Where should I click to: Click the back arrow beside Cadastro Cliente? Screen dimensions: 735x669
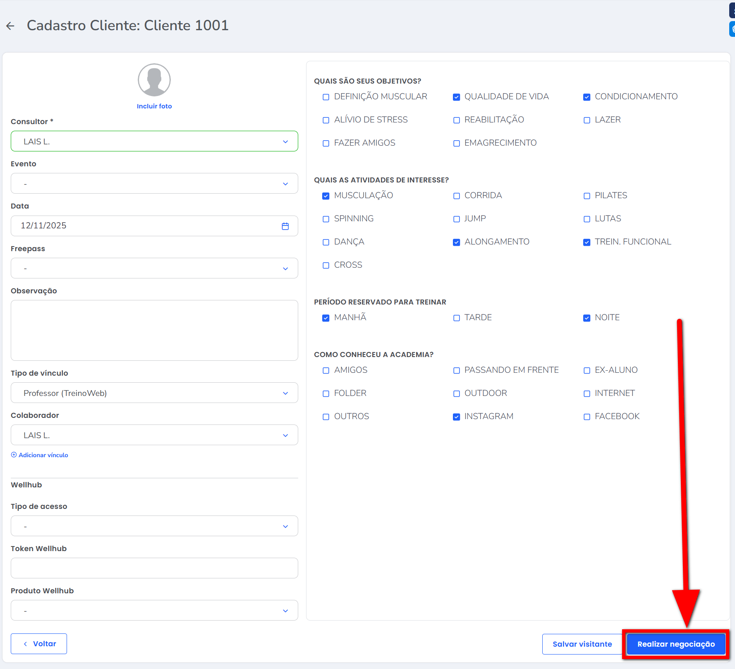[x=10, y=26]
